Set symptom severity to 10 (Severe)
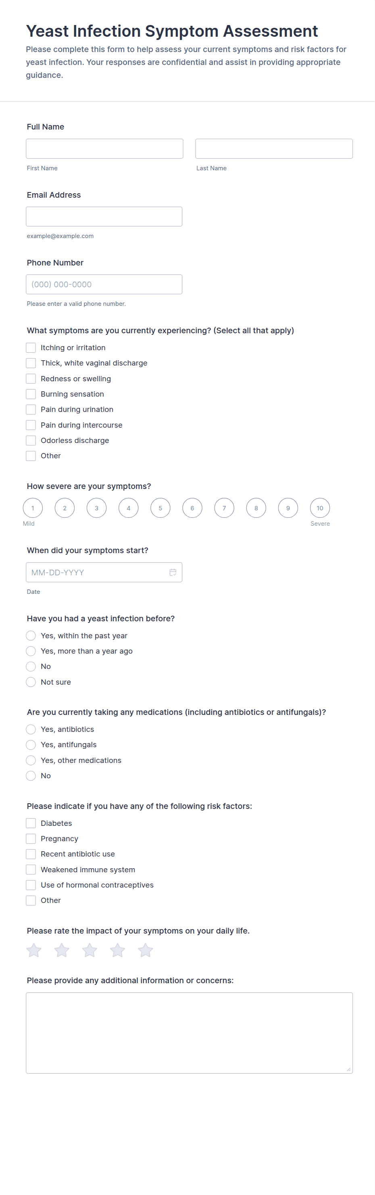 tap(320, 508)
